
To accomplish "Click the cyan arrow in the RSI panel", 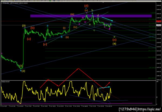I will pyautogui.click(x=105, y=87).
